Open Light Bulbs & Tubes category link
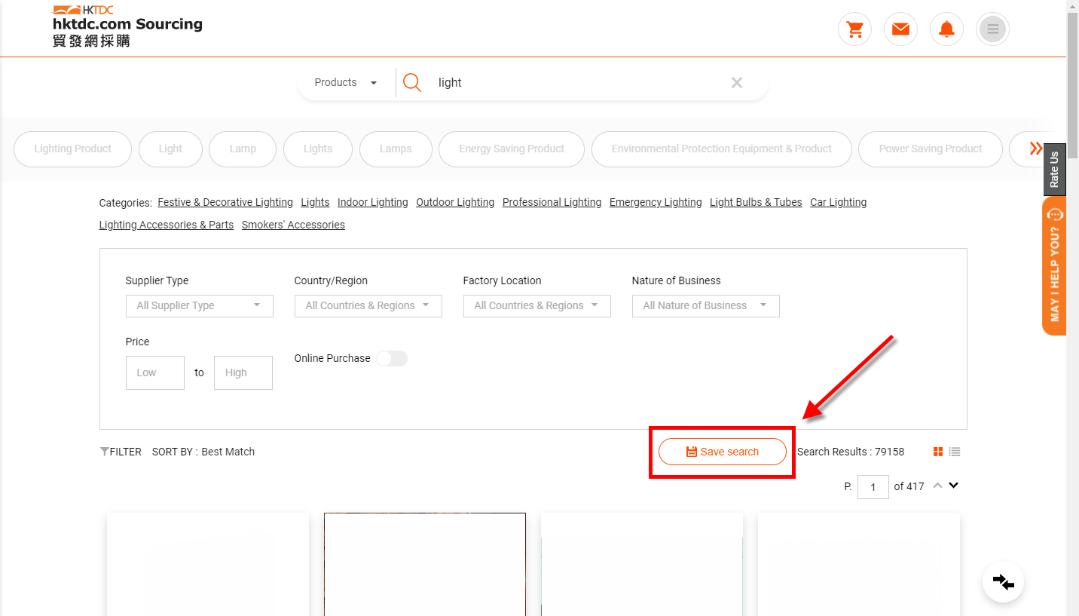Screen dimensions: 1079x616 click(756, 202)
